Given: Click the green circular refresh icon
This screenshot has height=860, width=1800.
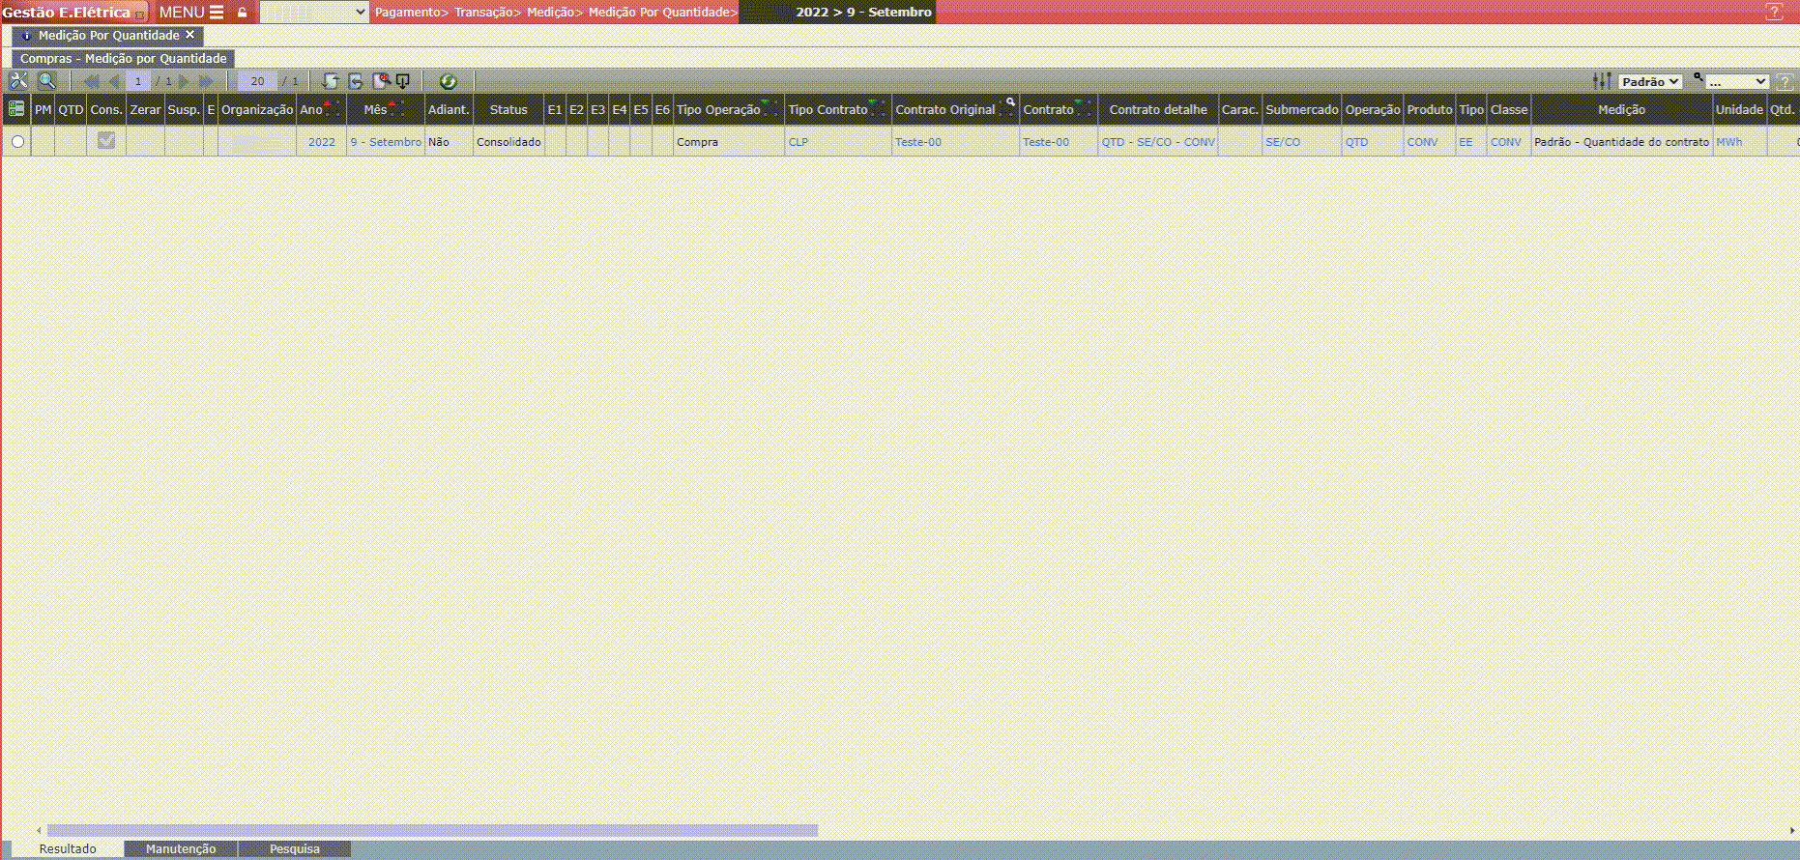Looking at the screenshot, I should pyautogui.click(x=448, y=81).
